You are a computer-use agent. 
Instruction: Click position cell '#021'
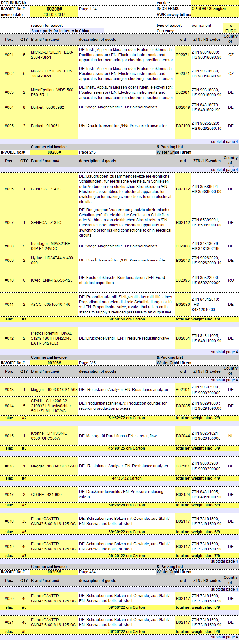pyautogui.click(x=9, y=622)
